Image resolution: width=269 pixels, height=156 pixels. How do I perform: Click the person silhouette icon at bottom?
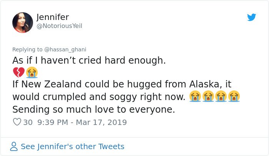pyautogui.click(x=14, y=146)
